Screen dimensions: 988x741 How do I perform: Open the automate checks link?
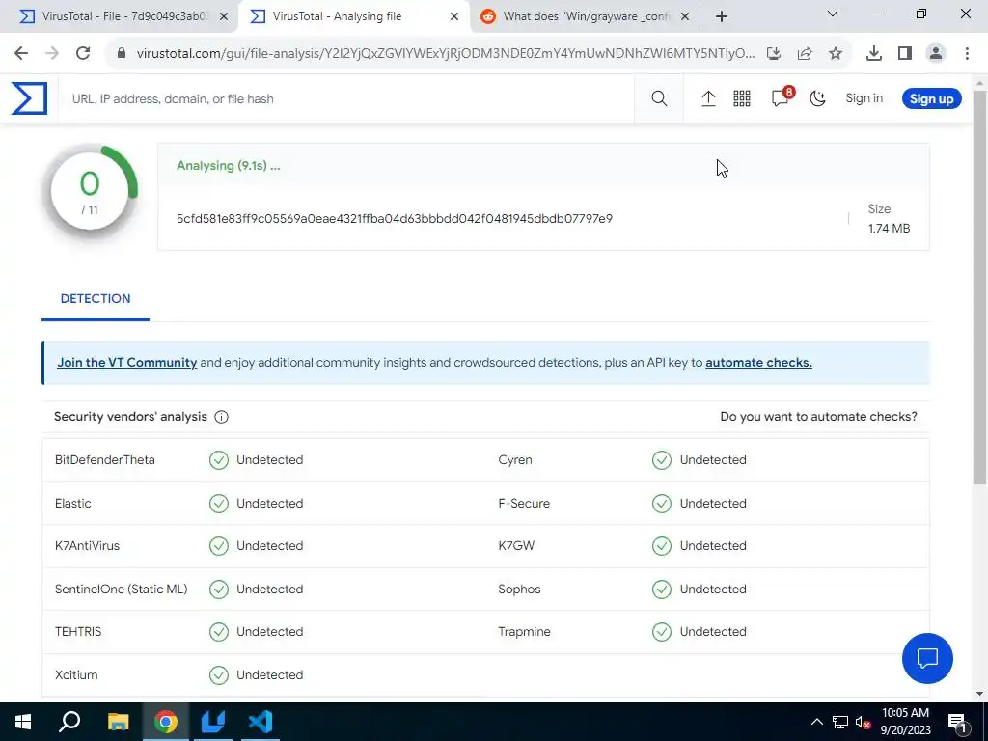(758, 363)
